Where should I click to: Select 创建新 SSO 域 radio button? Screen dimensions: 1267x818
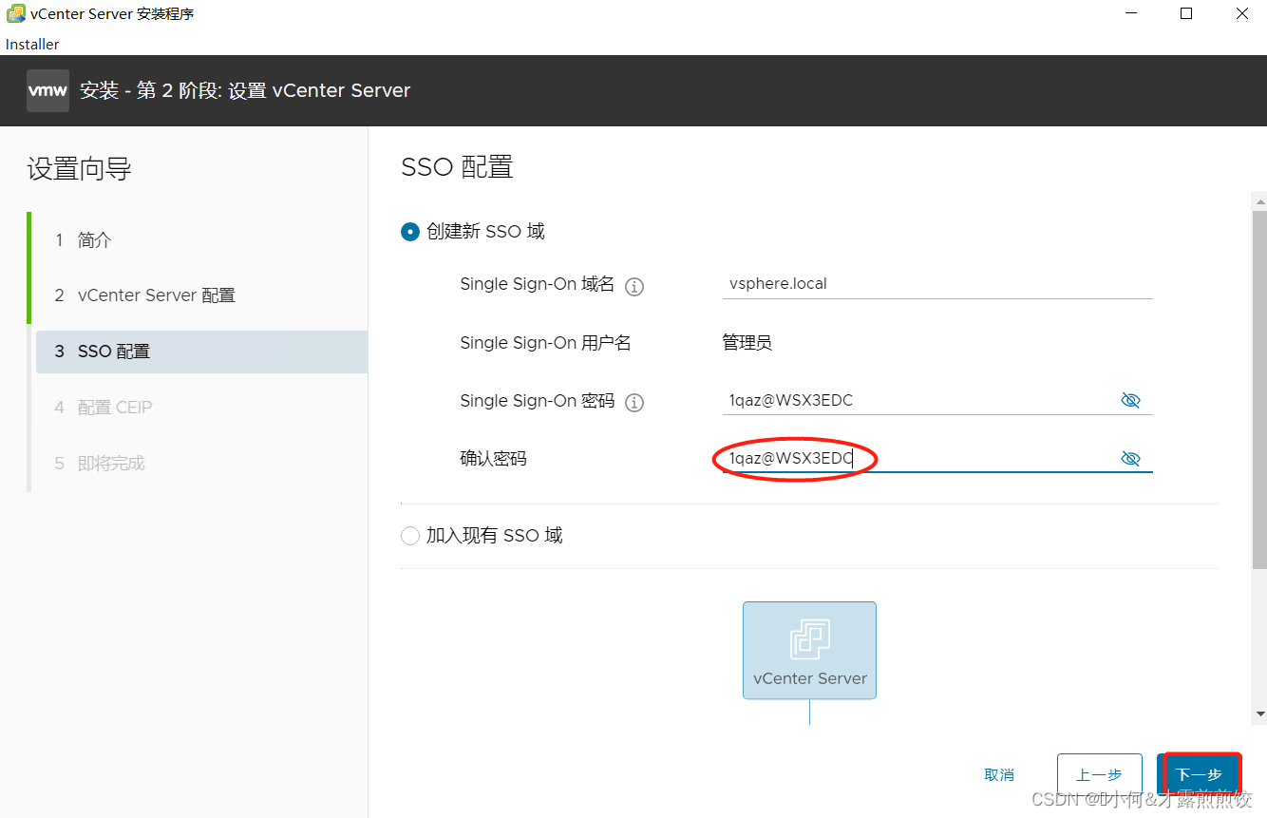(x=410, y=232)
